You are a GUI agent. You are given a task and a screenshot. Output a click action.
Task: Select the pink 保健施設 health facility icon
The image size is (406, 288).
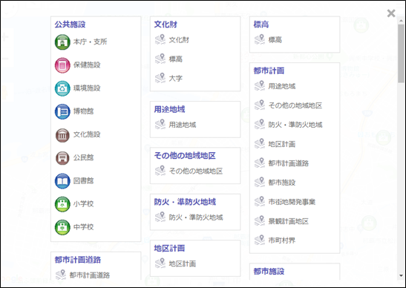(x=62, y=65)
